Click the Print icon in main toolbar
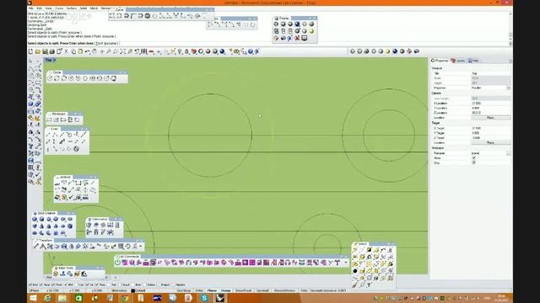Viewport: 540px width, 303px height. pyautogui.click(x=52, y=51)
